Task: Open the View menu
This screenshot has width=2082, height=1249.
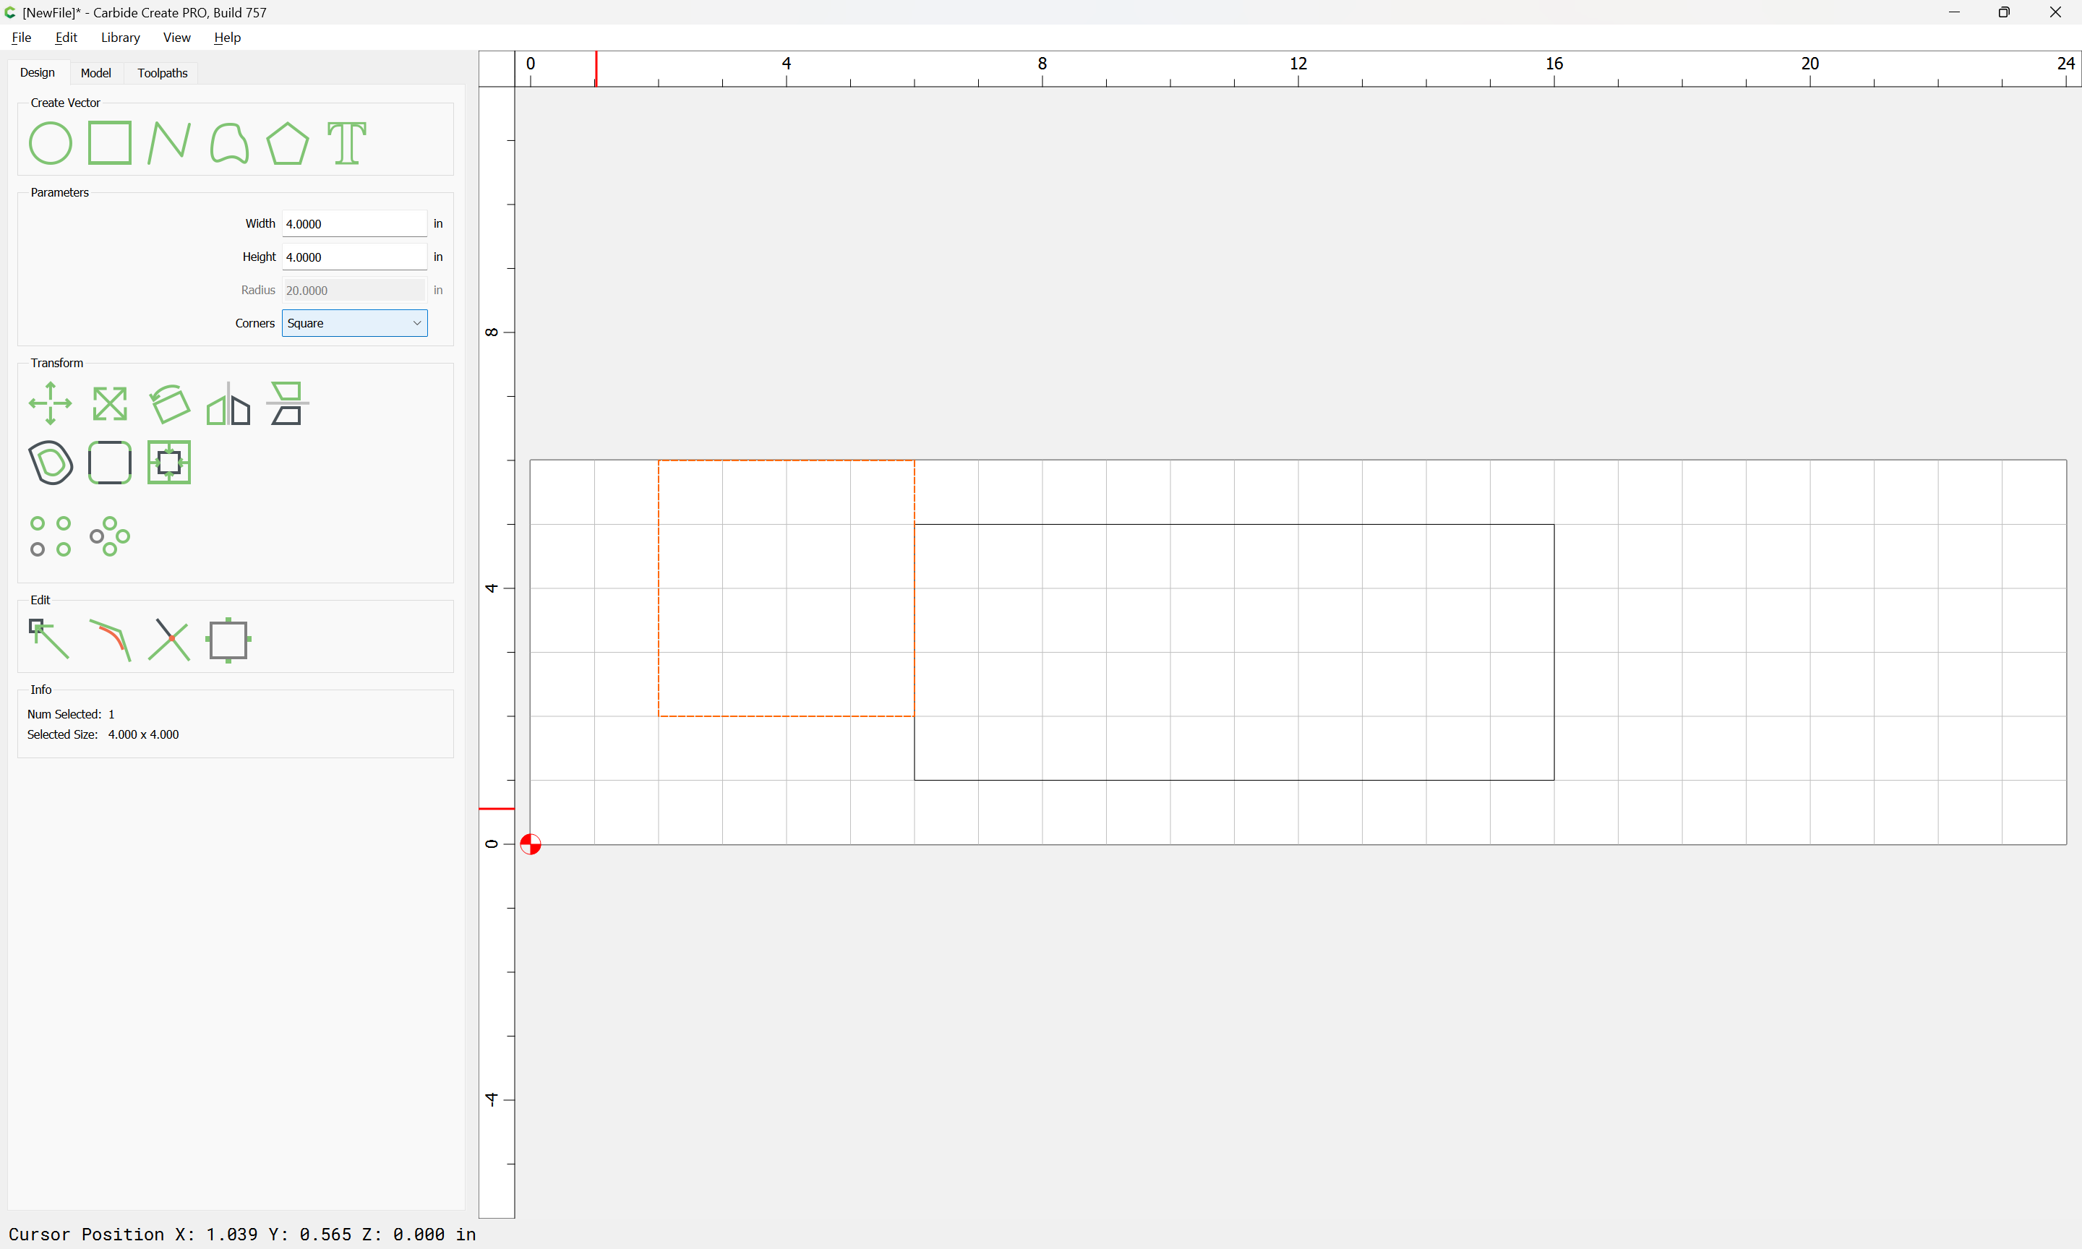Action: point(176,38)
